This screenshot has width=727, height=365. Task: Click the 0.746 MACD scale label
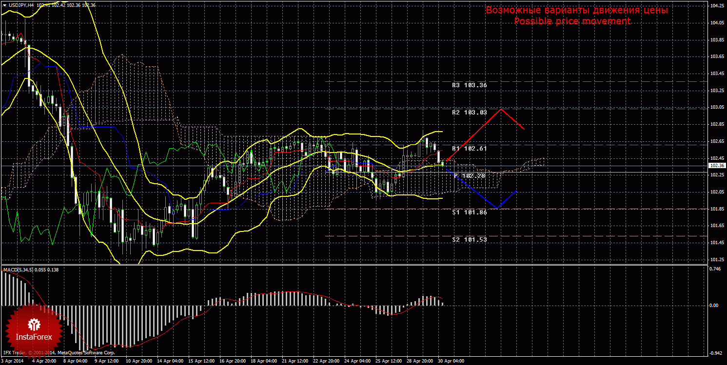tap(715, 269)
